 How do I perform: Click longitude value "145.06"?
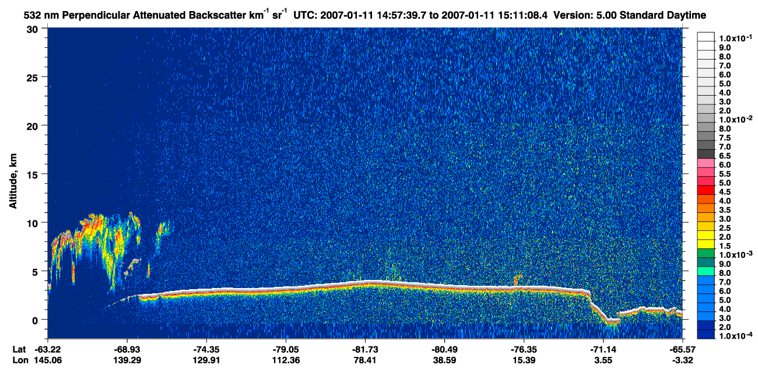click(48, 360)
